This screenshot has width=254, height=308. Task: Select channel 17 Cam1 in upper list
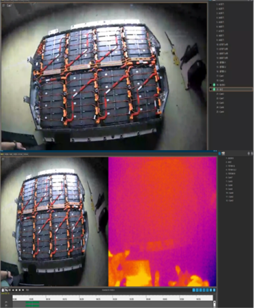click(x=220, y=76)
